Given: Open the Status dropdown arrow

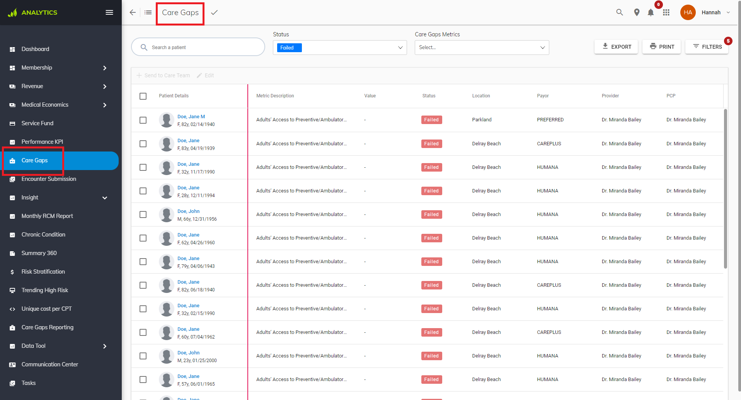Looking at the screenshot, I should (400, 48).
